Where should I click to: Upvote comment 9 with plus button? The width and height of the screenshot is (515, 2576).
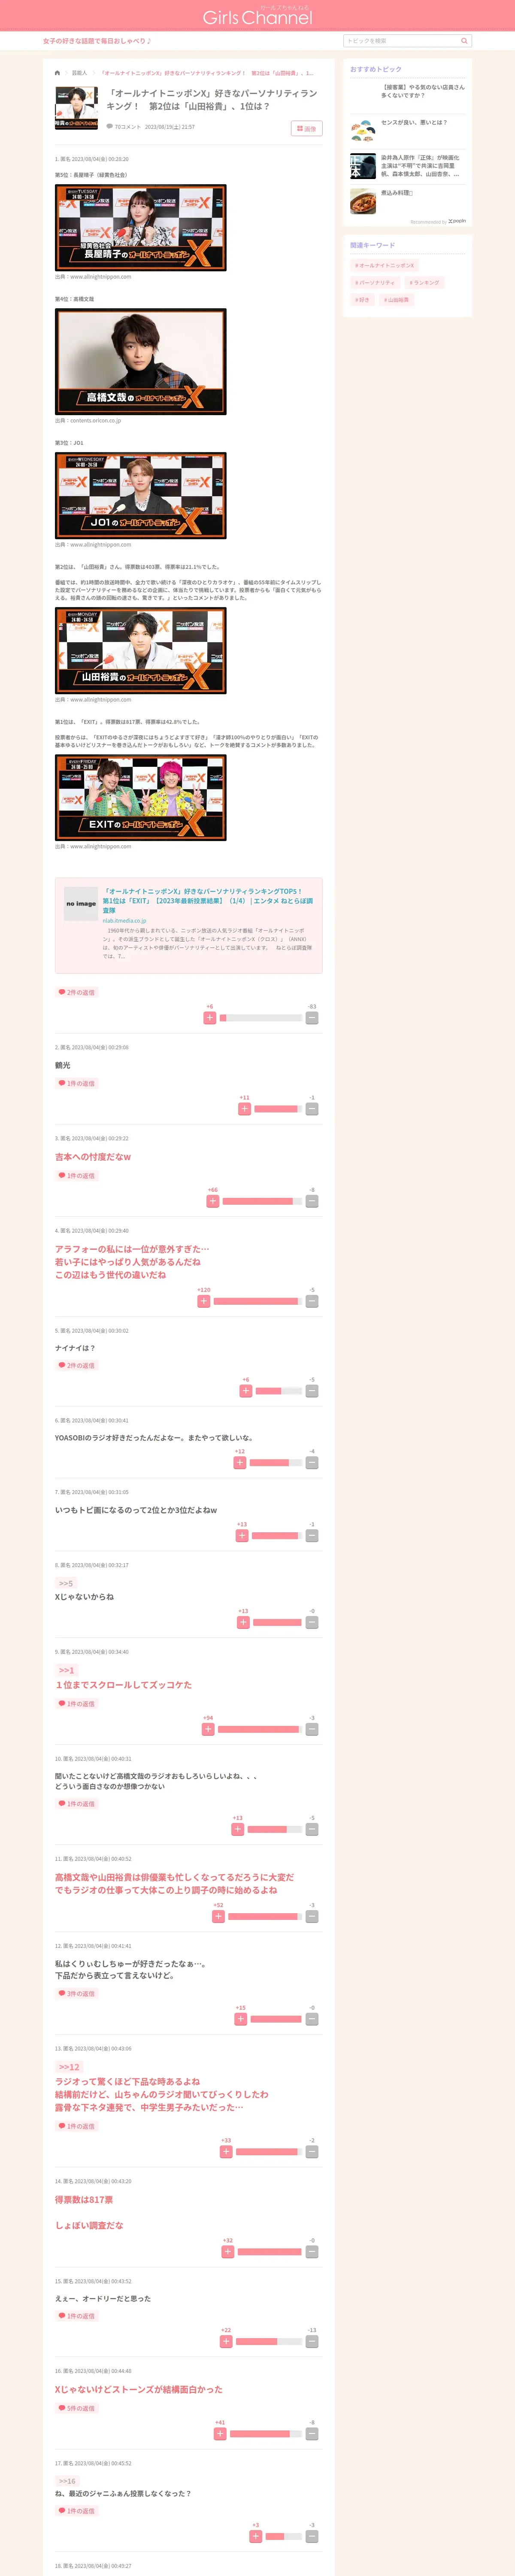coord(208,1729)
